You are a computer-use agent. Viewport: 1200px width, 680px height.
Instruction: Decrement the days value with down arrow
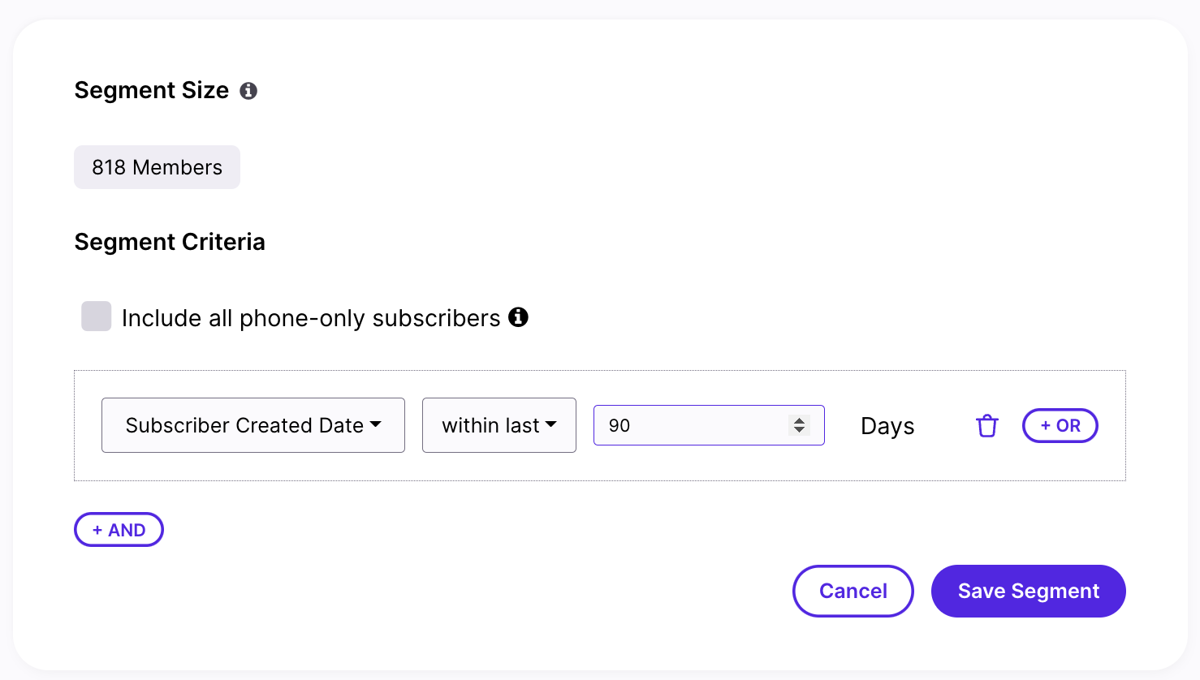coord(799,430)
